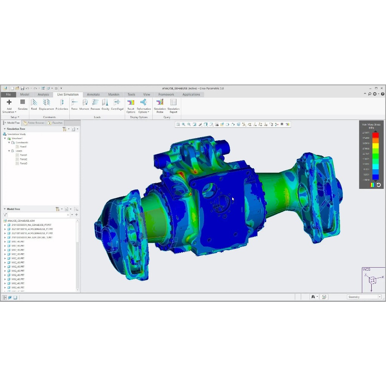Add a Moment load
The image size is (386, 386).
[84, 104]
